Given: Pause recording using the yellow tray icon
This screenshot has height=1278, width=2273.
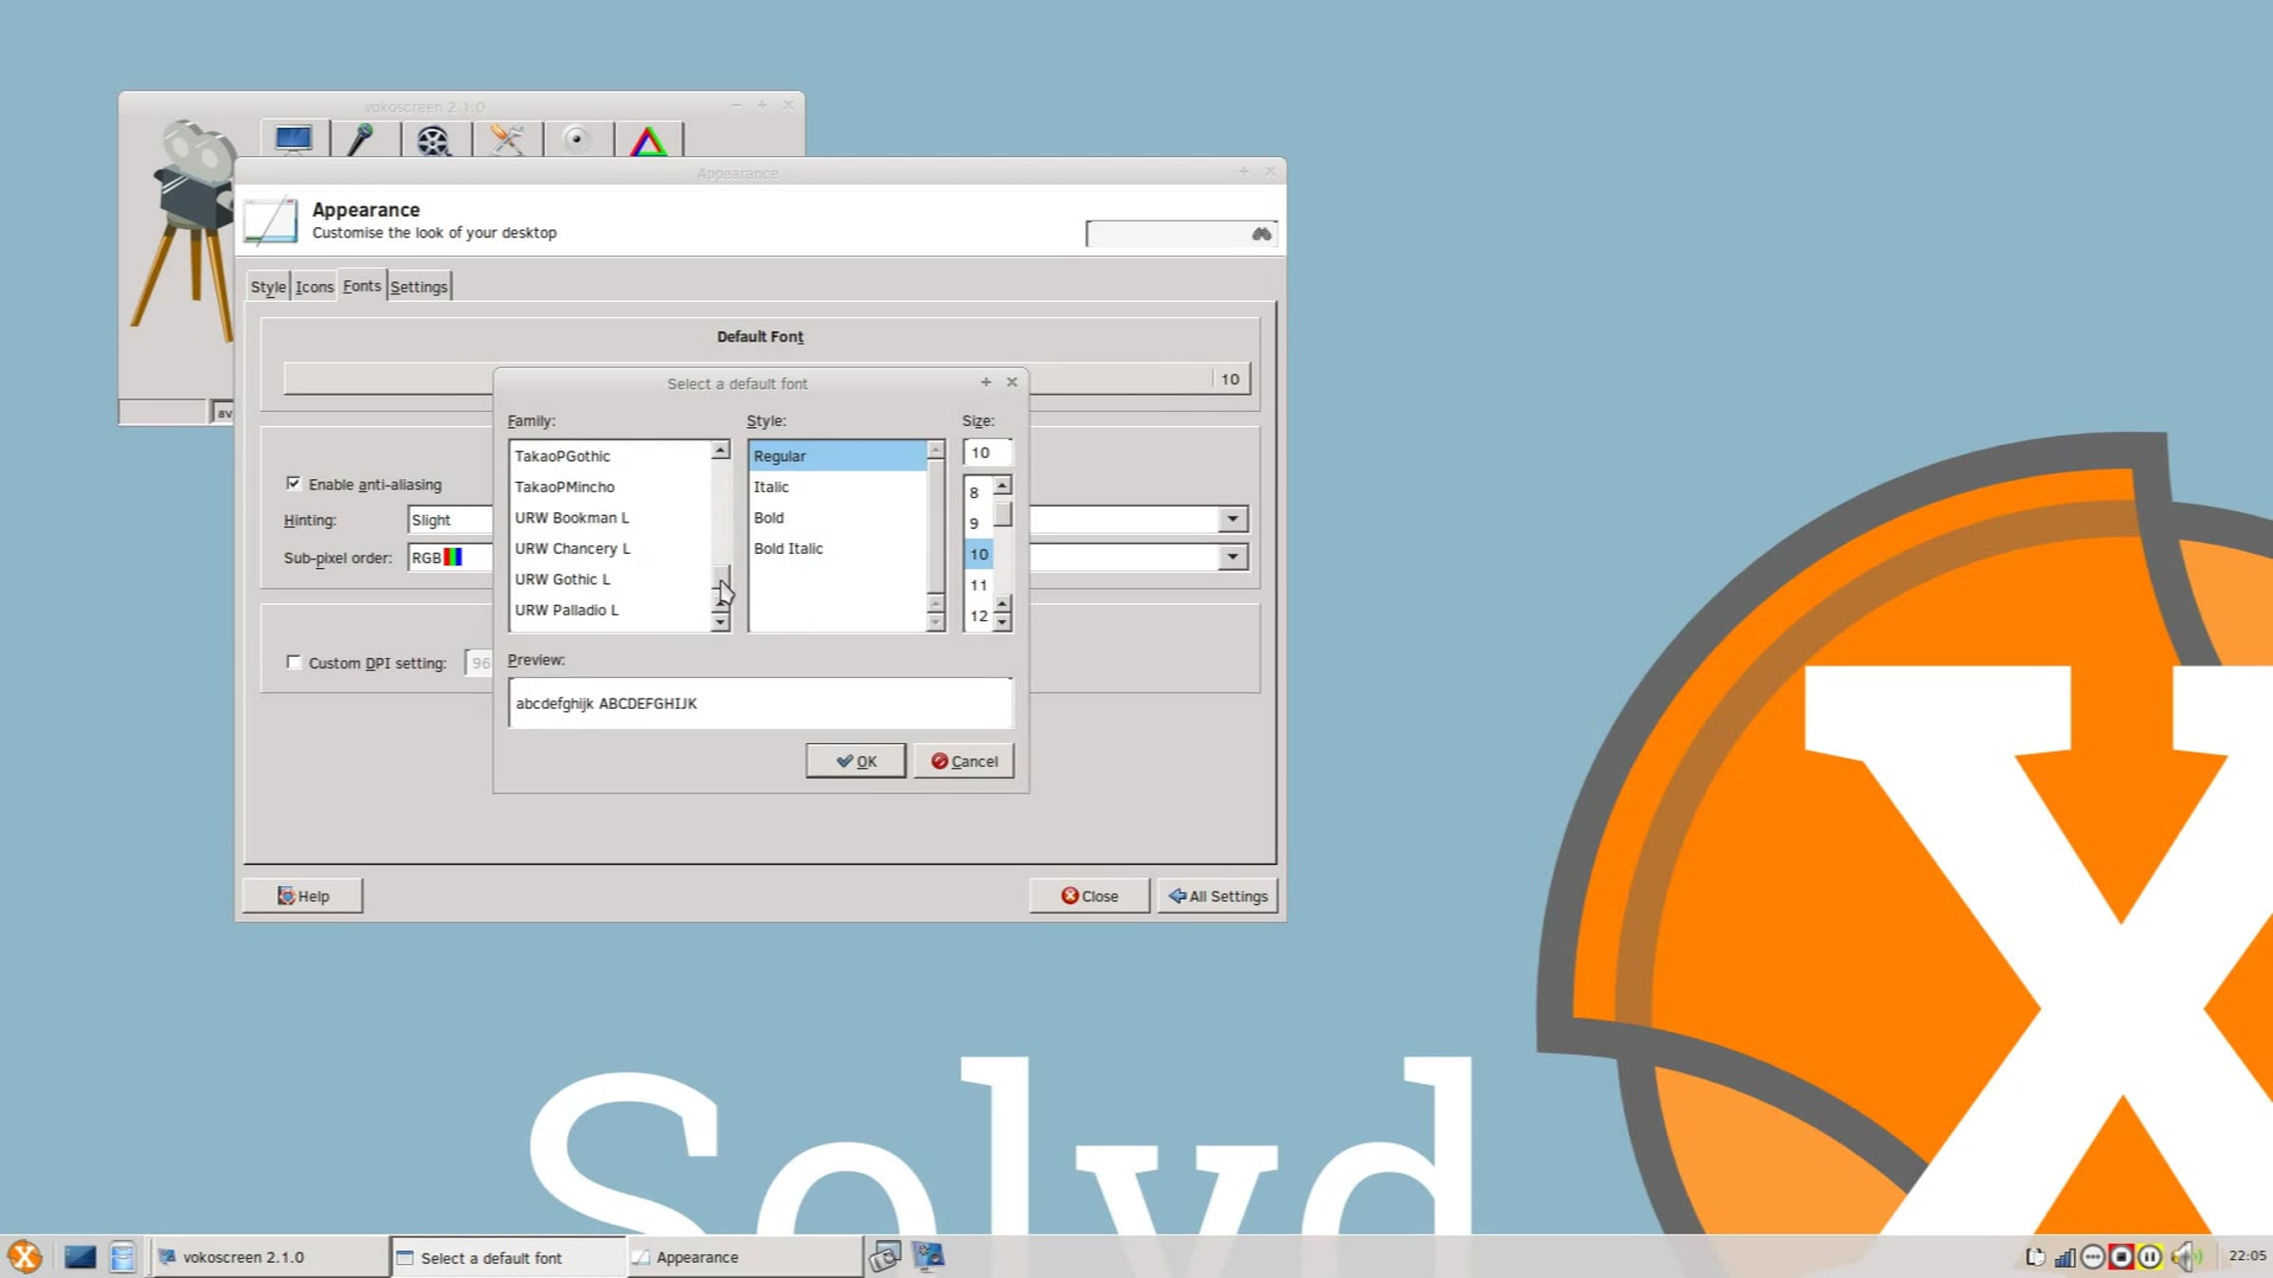Looking at the screenshot, I should [2150, 1257].
